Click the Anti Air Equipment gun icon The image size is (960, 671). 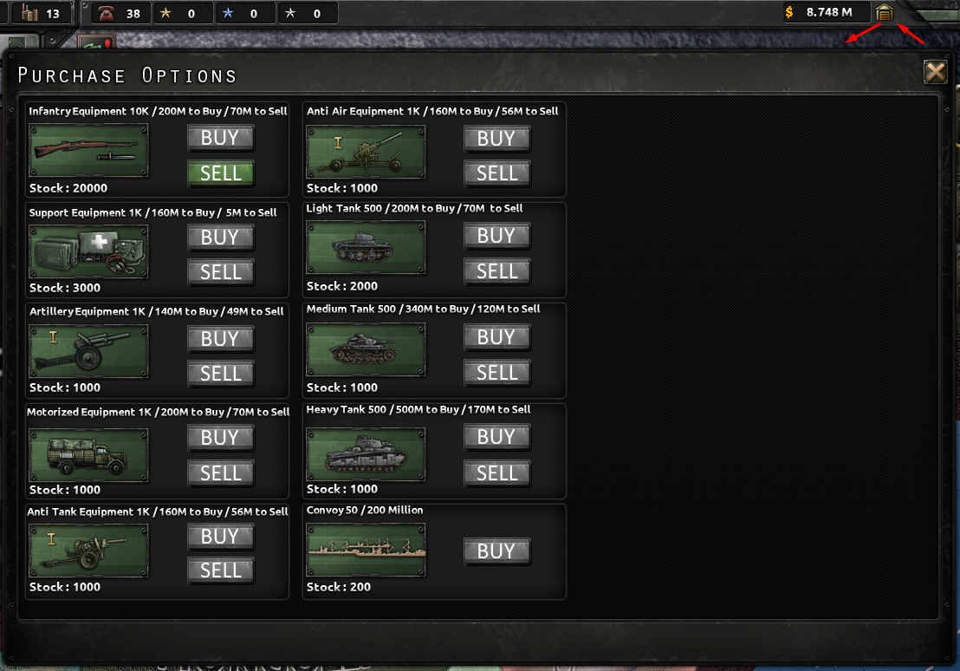tap(366, 151)
